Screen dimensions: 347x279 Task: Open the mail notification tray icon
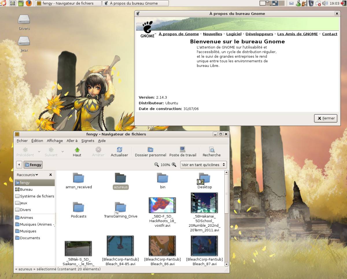coord(291,3)
